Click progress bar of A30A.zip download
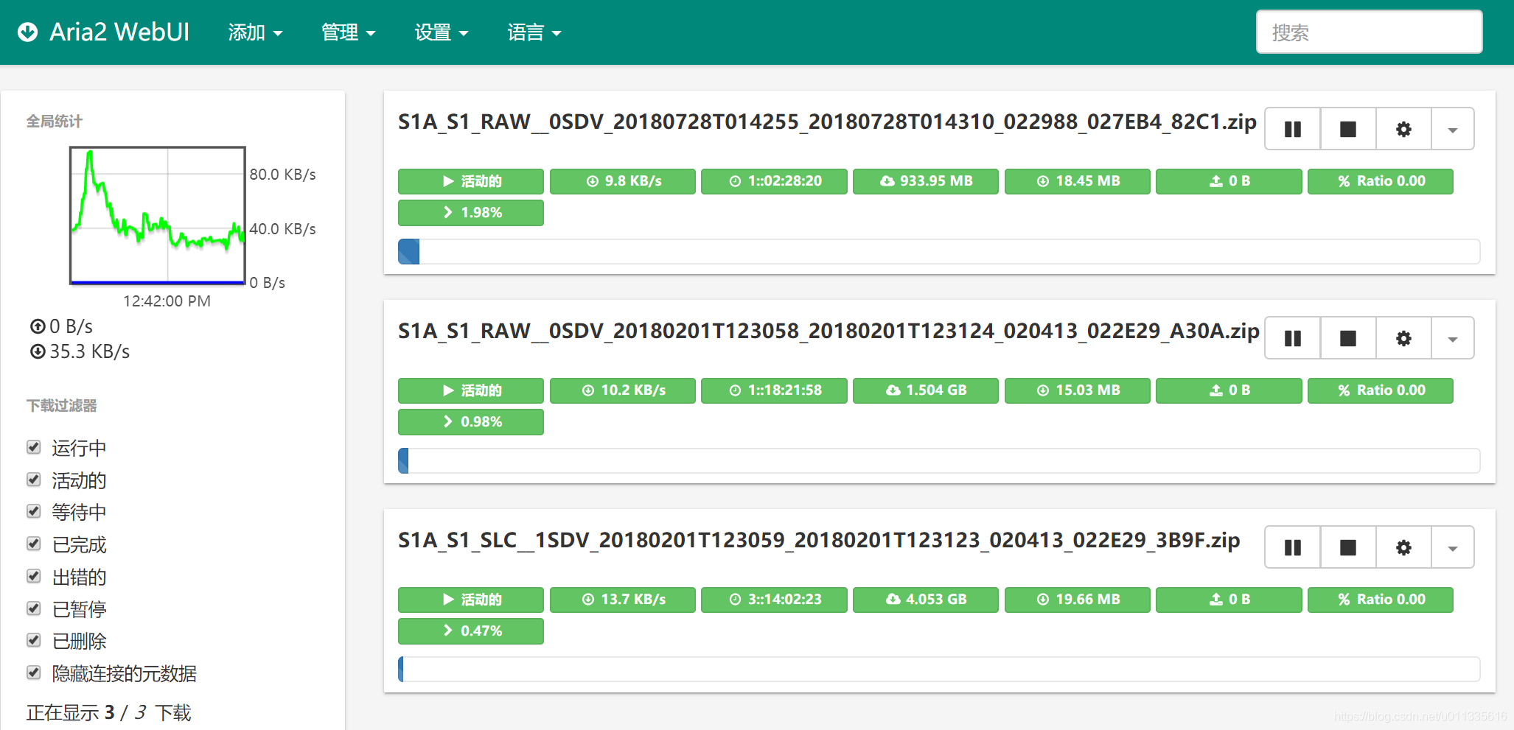The height and width of the screenshot is (730, 1514). pos(939,460)
